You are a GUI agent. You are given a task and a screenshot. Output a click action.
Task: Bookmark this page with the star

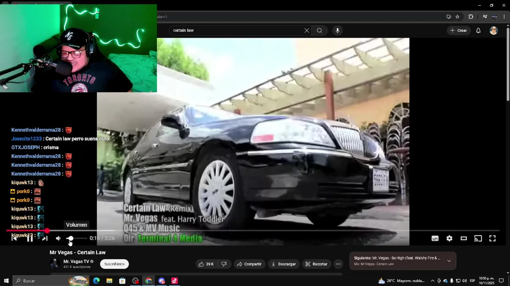[457, 17]
